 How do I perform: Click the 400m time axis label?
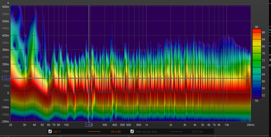(x=5, y=35)
